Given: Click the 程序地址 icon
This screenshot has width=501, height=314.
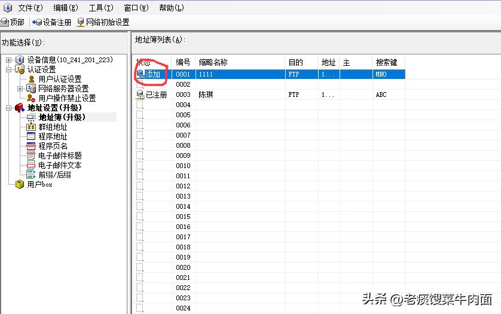Looking at the screenshot, I should (31, 136).
